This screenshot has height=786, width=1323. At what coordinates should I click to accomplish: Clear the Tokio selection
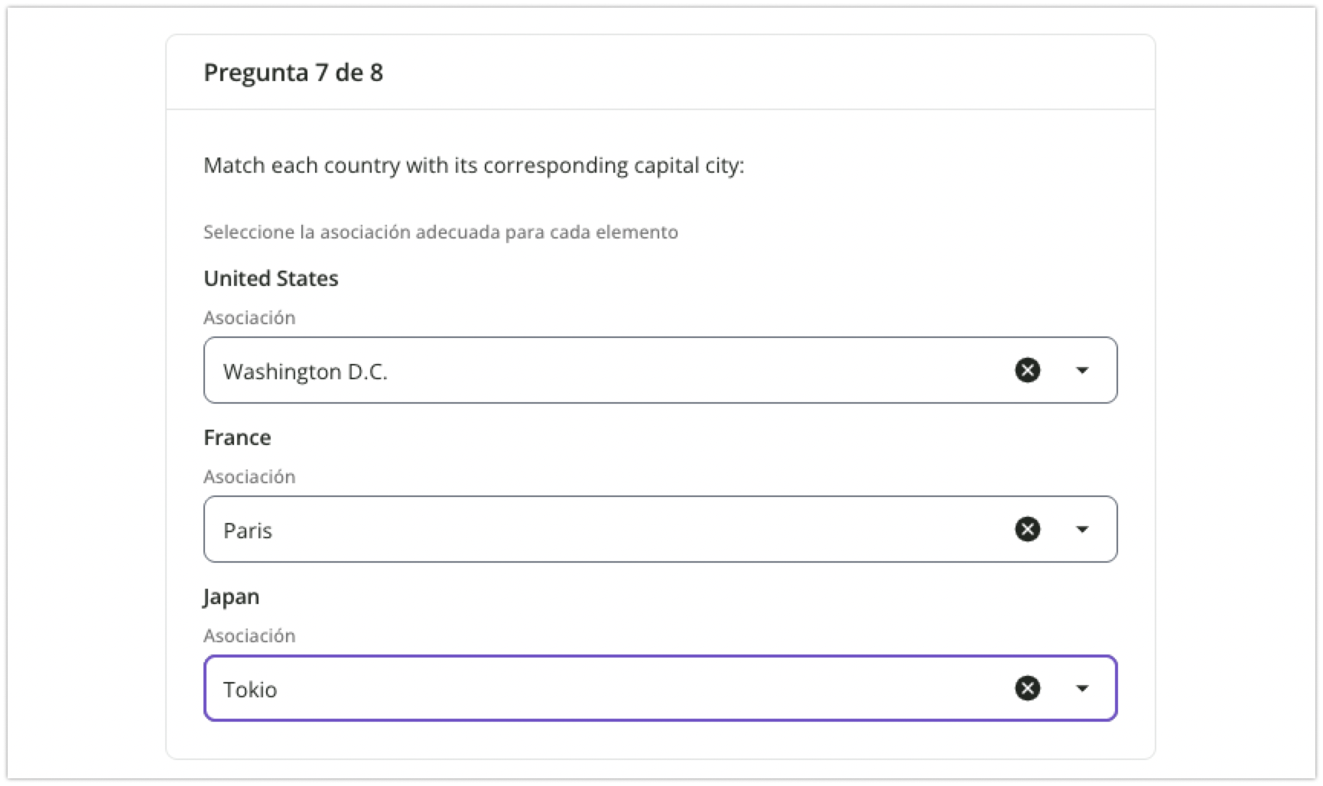pos(1027,688)
